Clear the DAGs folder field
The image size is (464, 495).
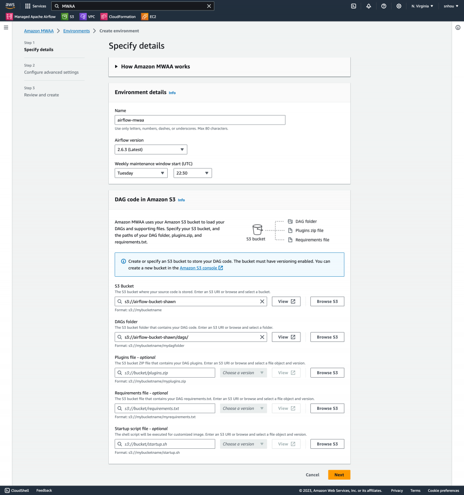point(262,337)
